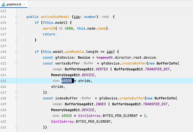Image resolution: width=193 pixels, height=132 pixels.
Task: Click the TypeScript file icon on graphics.ts tab
Action: (x=3, y=4)
